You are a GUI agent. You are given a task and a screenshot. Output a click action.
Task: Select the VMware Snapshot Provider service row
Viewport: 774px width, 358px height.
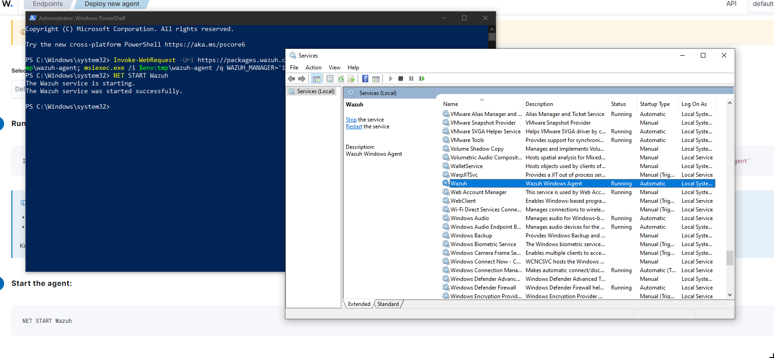click(x=578, y=122)
